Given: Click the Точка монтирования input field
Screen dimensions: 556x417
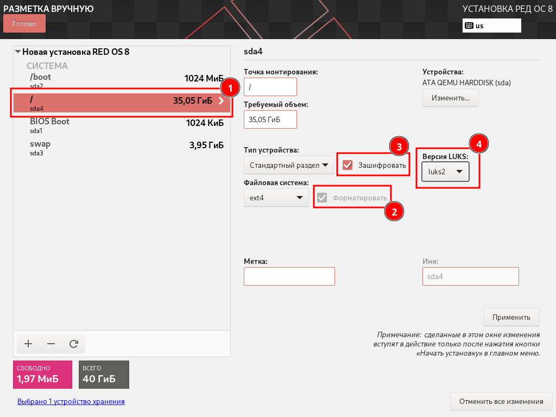Looking at the screenshot, I should pos(270,87).
